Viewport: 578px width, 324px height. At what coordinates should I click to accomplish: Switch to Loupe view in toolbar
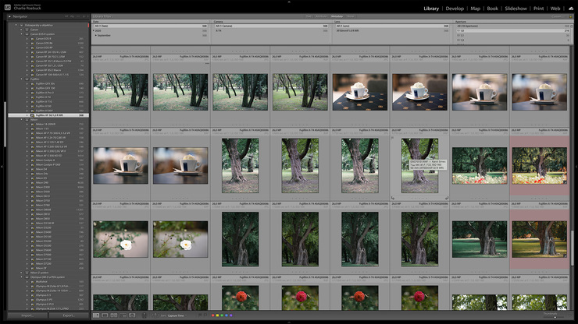pyautogui.click(x=105, y=315)
